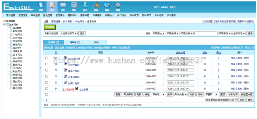Open the 不限属性 search dropdown

(159, 33)
